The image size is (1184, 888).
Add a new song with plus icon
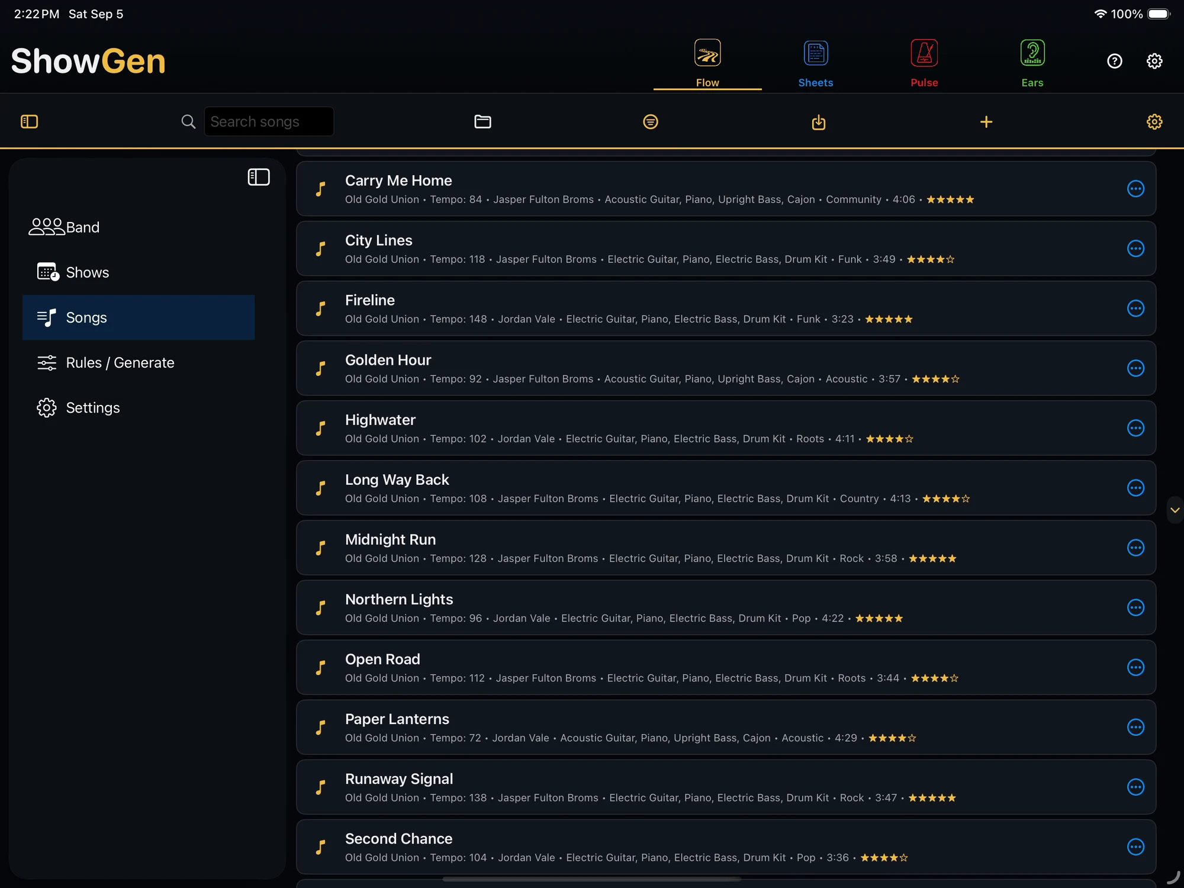tap(986, 121)
